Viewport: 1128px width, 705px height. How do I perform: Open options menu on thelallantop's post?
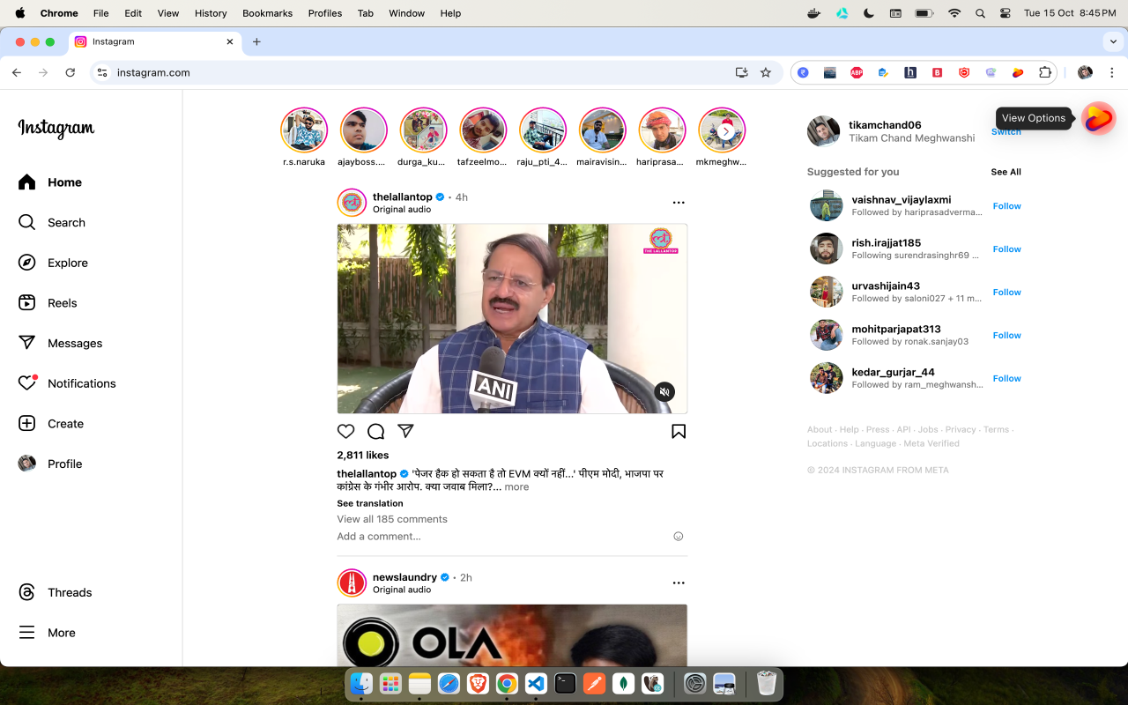pos(678,202)
